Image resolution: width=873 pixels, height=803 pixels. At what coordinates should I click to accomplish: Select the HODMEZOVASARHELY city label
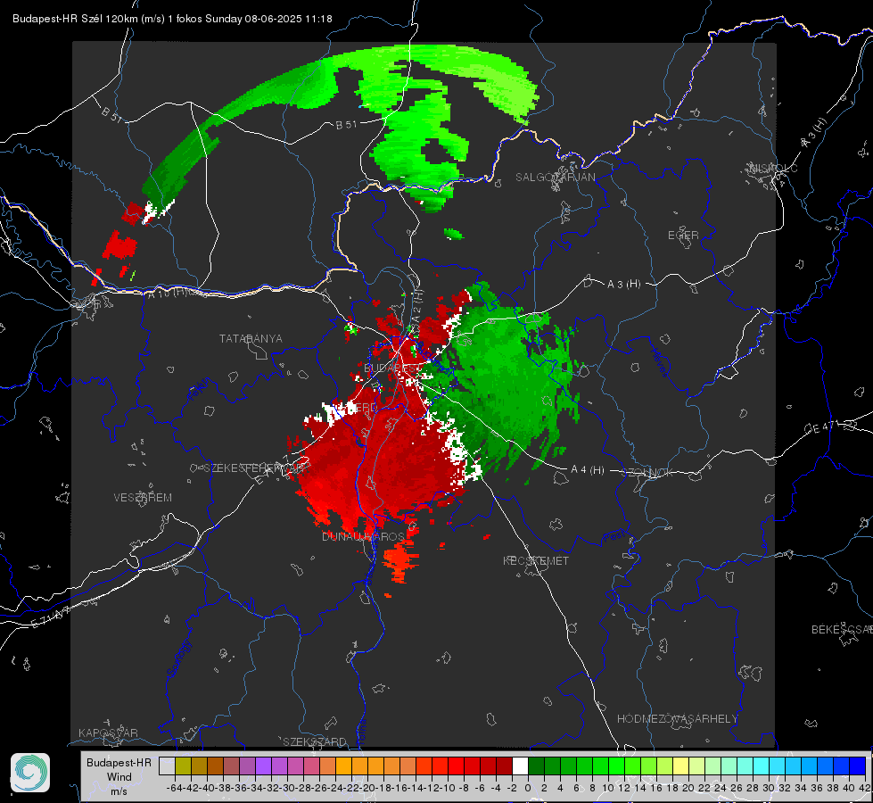(677, 719)
